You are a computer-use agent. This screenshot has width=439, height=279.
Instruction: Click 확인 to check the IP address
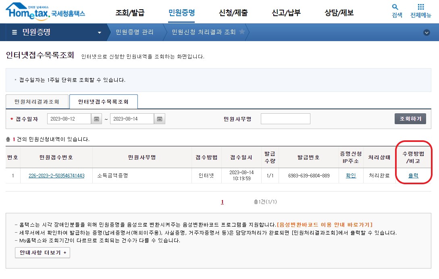click(x=351, y=175)
